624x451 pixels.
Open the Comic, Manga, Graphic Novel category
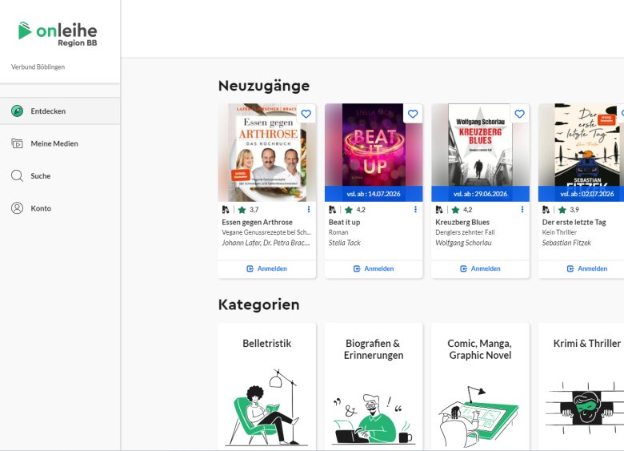pos(480,386)
